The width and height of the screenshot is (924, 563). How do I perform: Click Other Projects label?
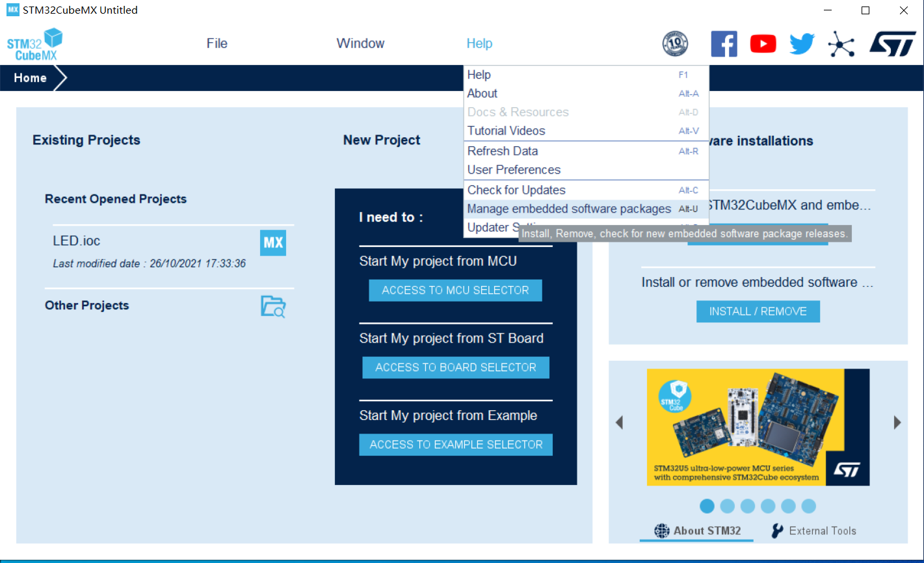click(x=87, y=306)
